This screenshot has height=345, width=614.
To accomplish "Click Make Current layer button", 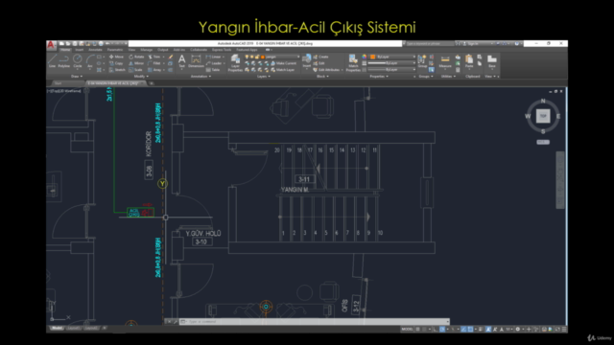I will pos(284,63).
